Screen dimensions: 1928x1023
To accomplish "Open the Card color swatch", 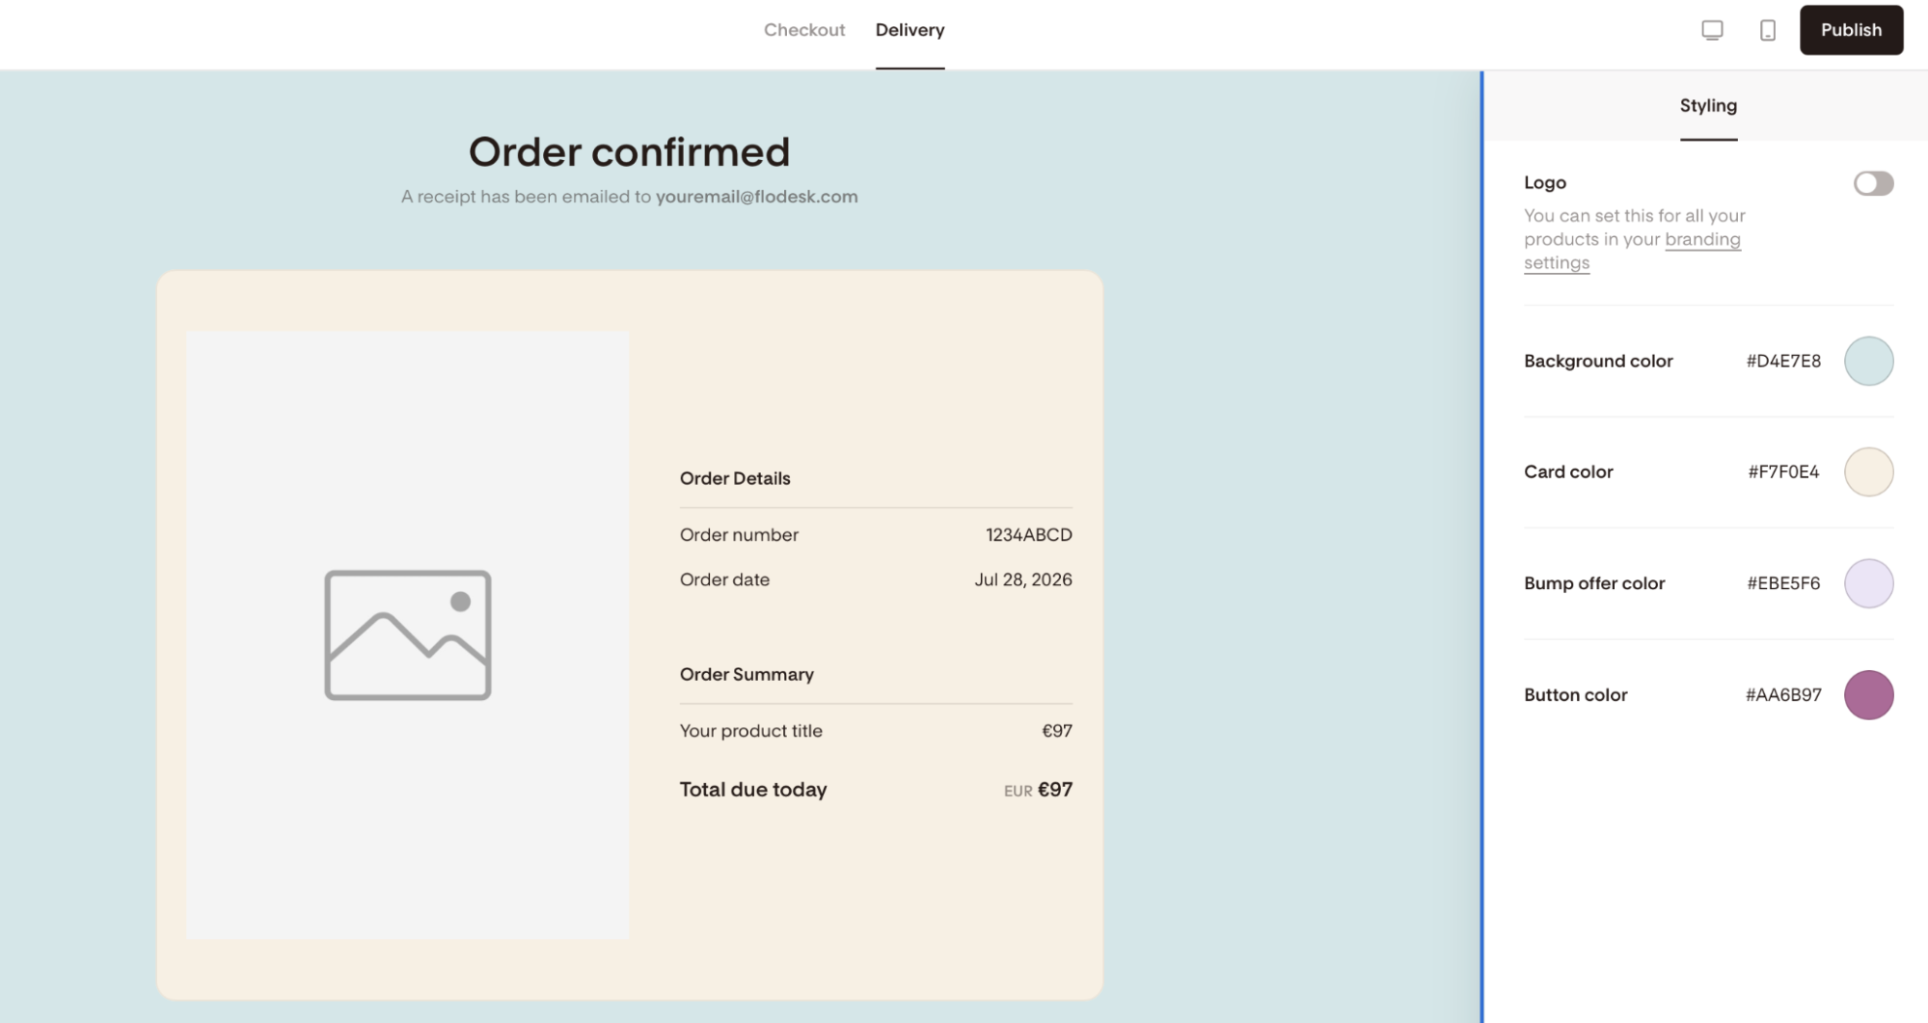I will click(1868, 471).
